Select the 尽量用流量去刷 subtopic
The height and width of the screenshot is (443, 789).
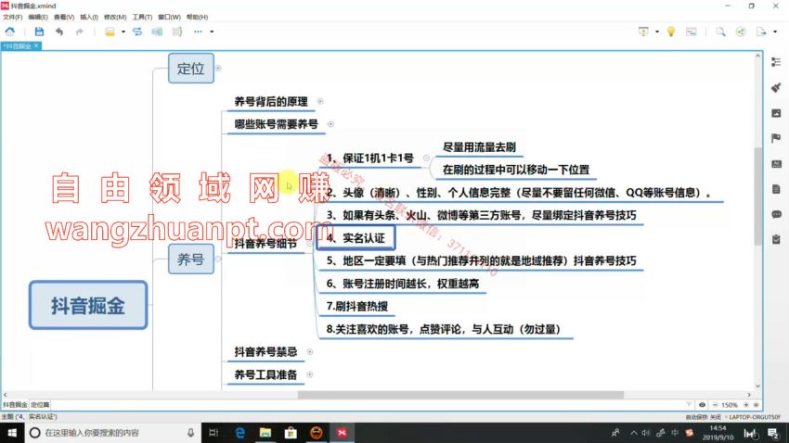pyautogui.click(x=479, y=147)
